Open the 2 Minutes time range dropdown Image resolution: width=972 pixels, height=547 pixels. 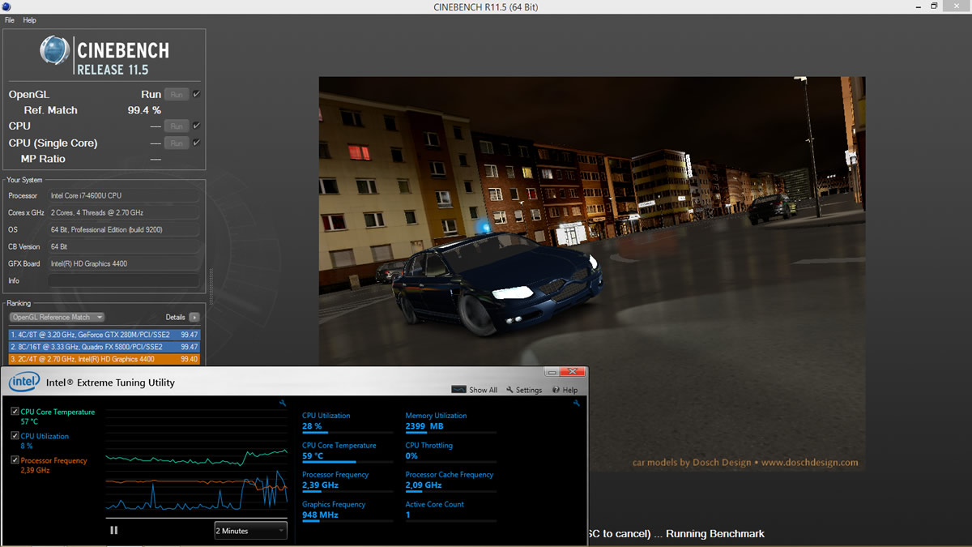click(x=250, y=531)
